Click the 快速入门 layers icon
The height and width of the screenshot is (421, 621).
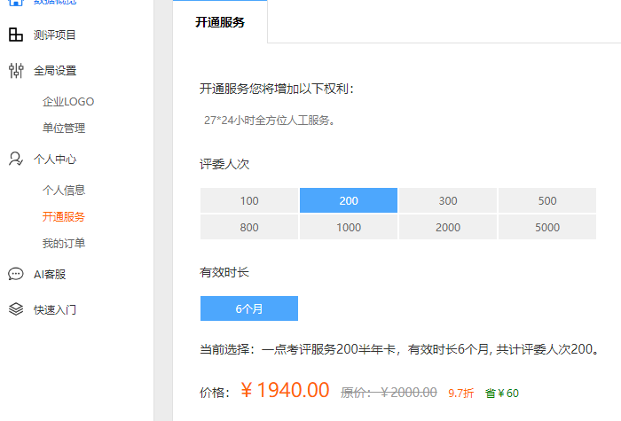[x=16, y=309]
